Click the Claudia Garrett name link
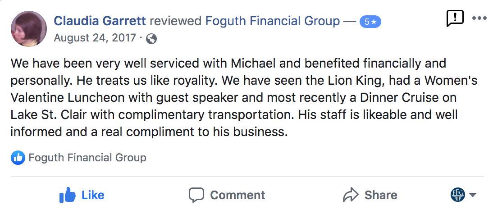Screen dimensions: 493x210 (x=99, y=21)
